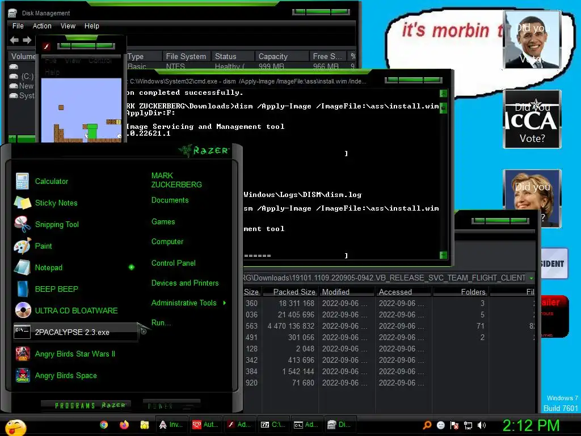Open Games from start menu
Viewport: 581px width, 436px height.
coord(163,222)
